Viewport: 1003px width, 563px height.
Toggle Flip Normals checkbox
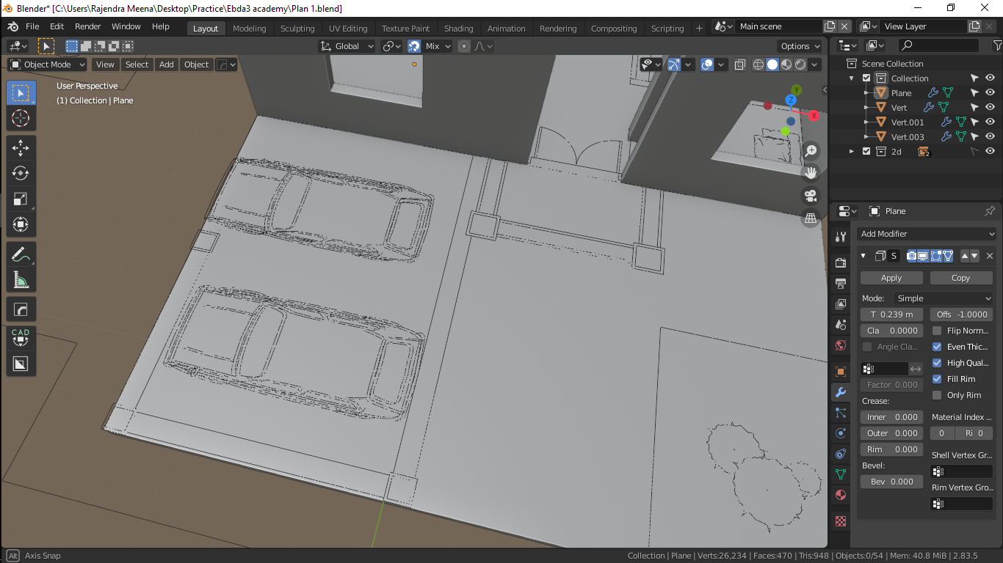tap(937, 331)
